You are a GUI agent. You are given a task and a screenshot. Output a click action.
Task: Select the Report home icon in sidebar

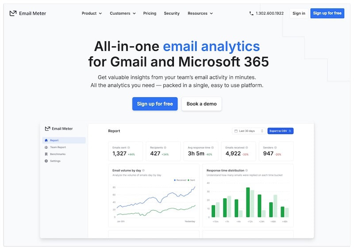(46, 140)
